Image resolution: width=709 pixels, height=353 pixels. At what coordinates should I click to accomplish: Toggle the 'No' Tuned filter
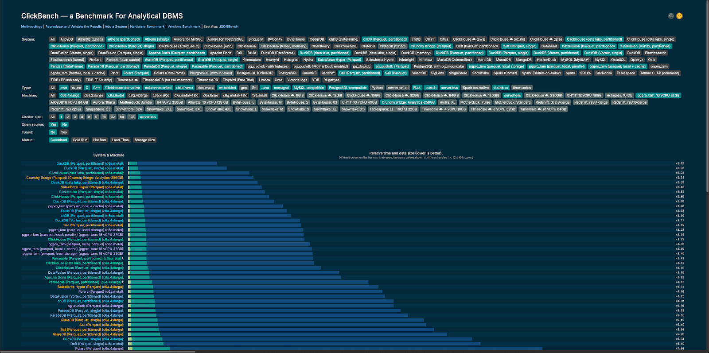pos(53,132)
